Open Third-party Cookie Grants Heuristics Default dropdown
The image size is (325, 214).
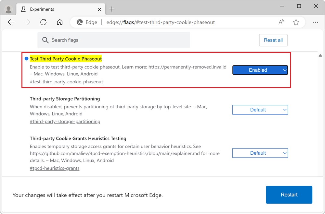(x=260, y=153)
